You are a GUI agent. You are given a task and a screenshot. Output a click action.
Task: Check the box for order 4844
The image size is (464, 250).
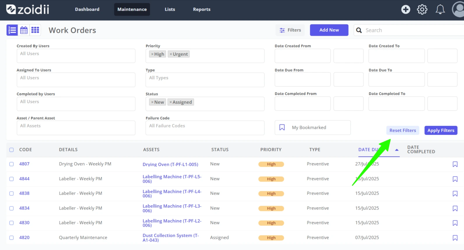[x=11, y=179]
